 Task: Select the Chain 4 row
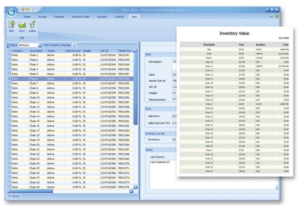tap(72, 69)
